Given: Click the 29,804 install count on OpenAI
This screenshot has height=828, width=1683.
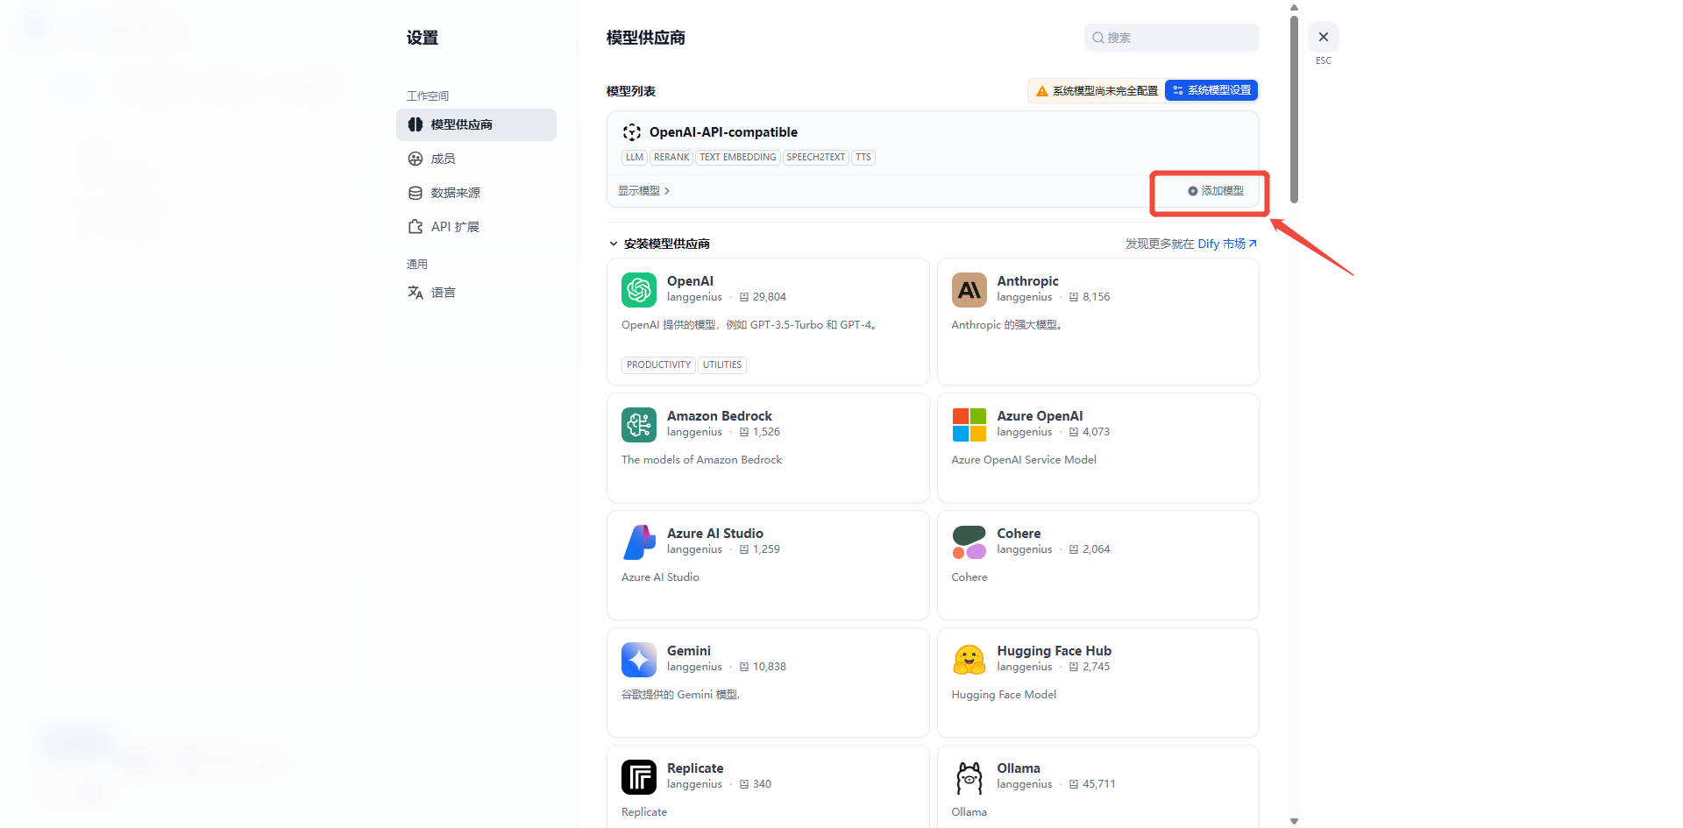Looking at the screenshot, I should (x=769, y=297).
